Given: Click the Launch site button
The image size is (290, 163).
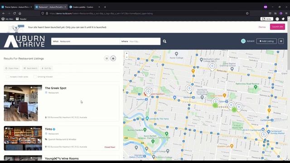Looking at the screenshot, I should click(277, 27).
